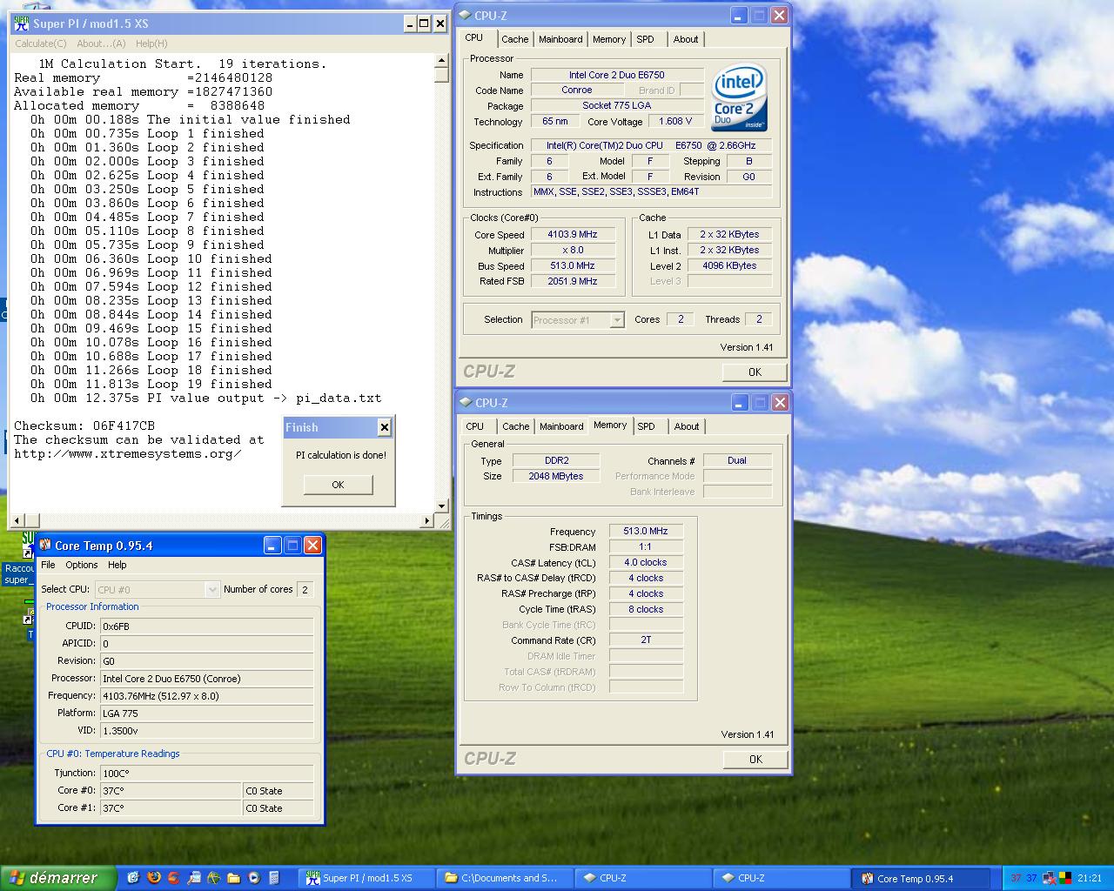Minimize the Core Temp window

pos(272,546)
